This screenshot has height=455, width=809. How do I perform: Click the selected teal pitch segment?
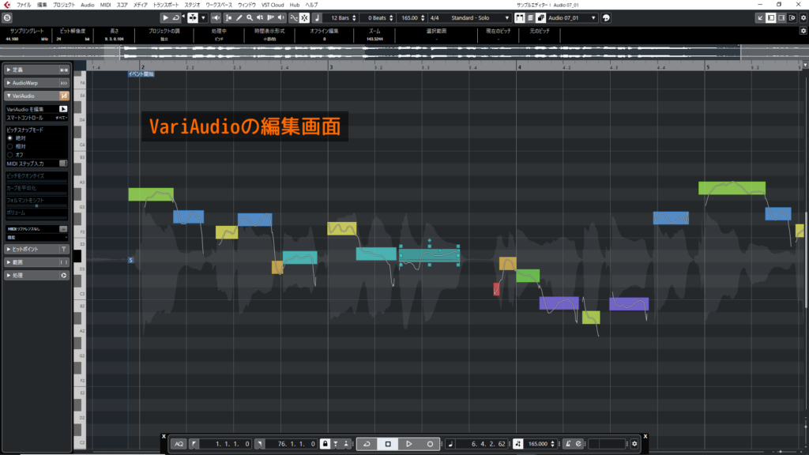click(x=429, y=255)
